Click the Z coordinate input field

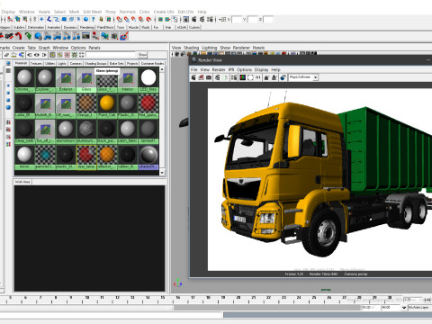coord(268,20)
